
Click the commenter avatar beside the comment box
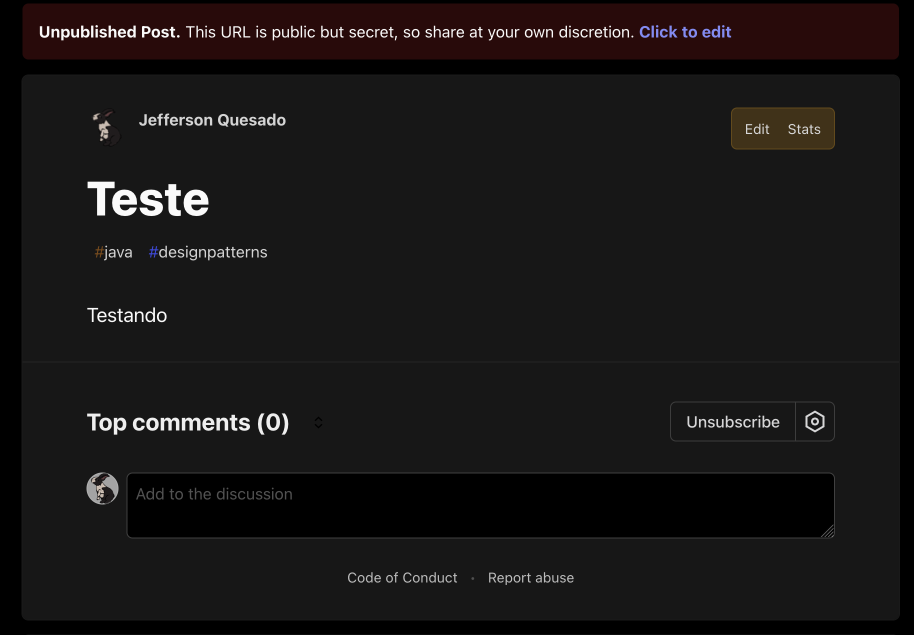pos(102,488)
